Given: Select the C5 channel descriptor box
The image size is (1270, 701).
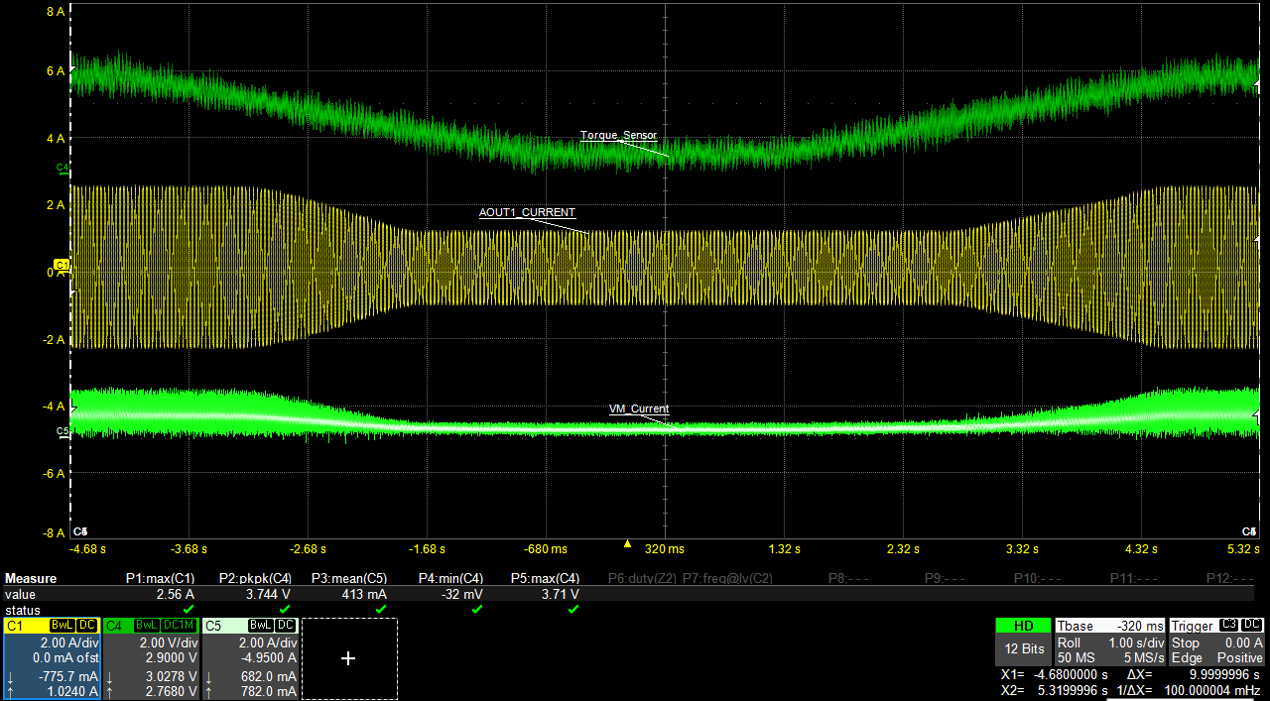Looking at the screenshot, I should 250,658.
